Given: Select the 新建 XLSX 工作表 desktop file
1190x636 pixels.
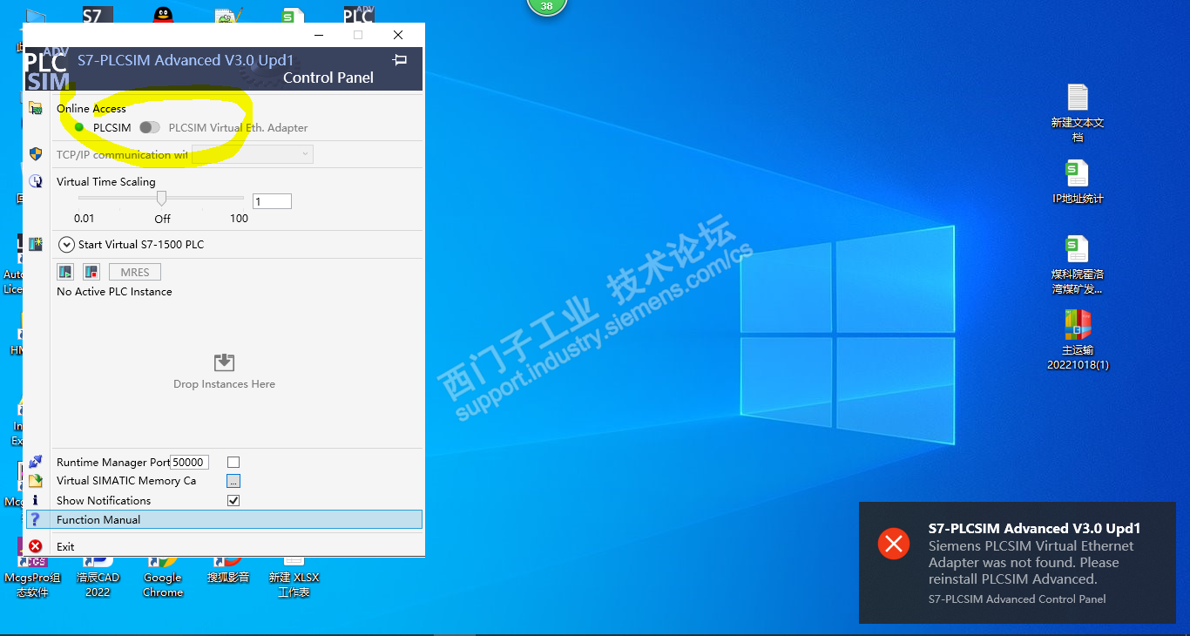Looking at the screenshot, I should point(294,576).
